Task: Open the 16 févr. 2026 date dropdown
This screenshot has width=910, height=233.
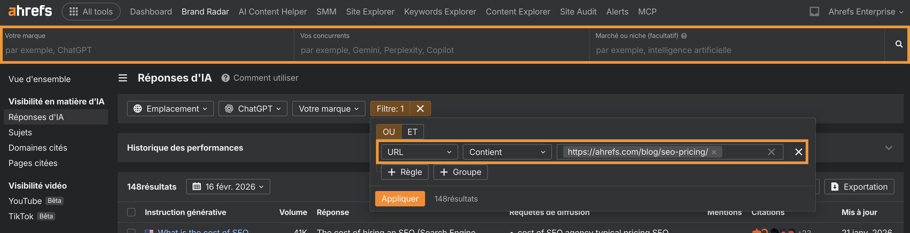Action: coord(228,186)
